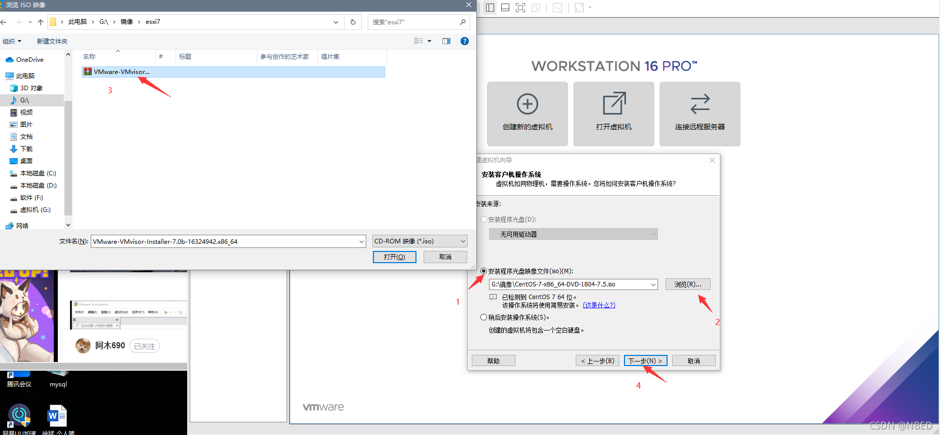
Task: Enter full screen mode icon in VMware toolbar
Action: [520, 8]
